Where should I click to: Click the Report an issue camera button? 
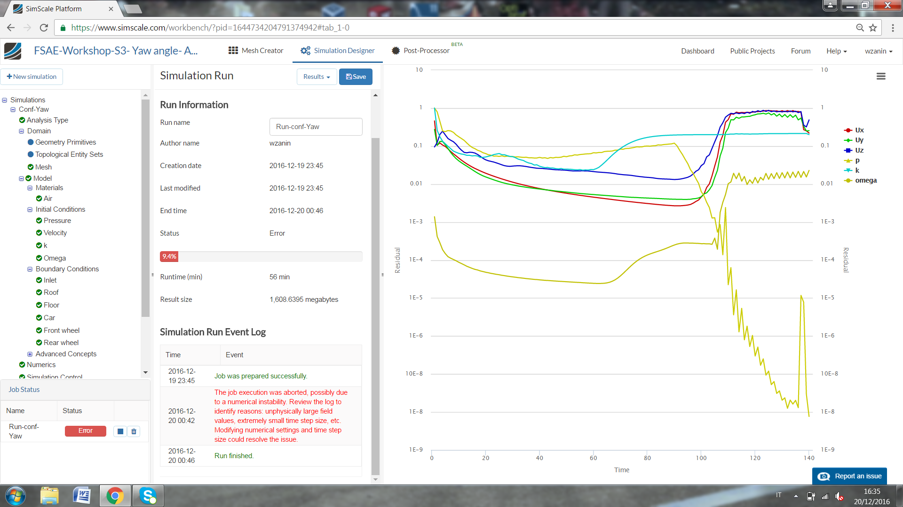click(x=849, y=476)
